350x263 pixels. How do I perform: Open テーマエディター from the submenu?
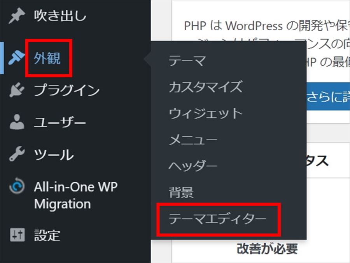pyautogui.click(x=217, y=219)
